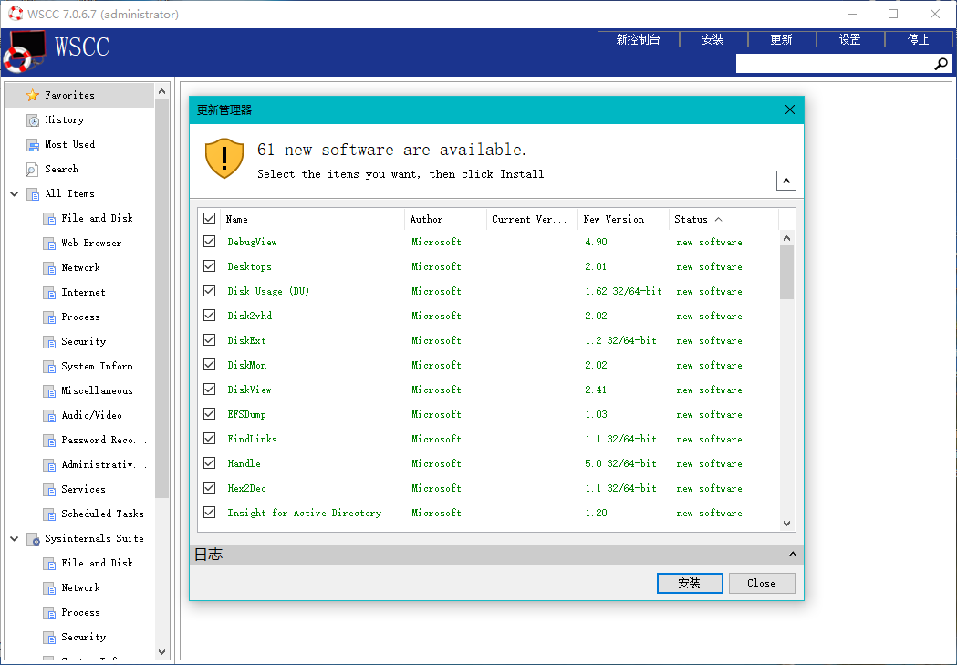Collapse the dialog header with the up chevron button

click(x=786, y=181)
